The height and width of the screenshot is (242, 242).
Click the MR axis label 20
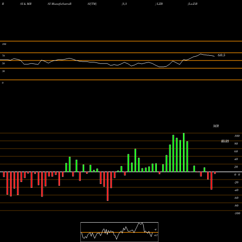tap(236, 167)
